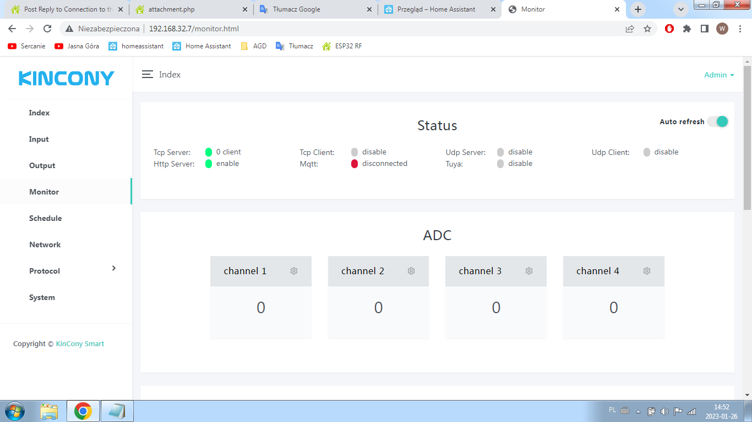Reload the page with browser refresh icon
Image resolution: width=752 pixels, height=422 pixels.
pos(47,29)
